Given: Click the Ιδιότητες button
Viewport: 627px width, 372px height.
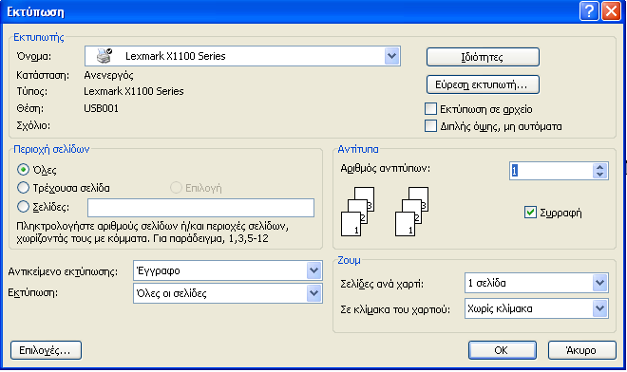Looking at the screenshot, I should (x=483, y=57).
